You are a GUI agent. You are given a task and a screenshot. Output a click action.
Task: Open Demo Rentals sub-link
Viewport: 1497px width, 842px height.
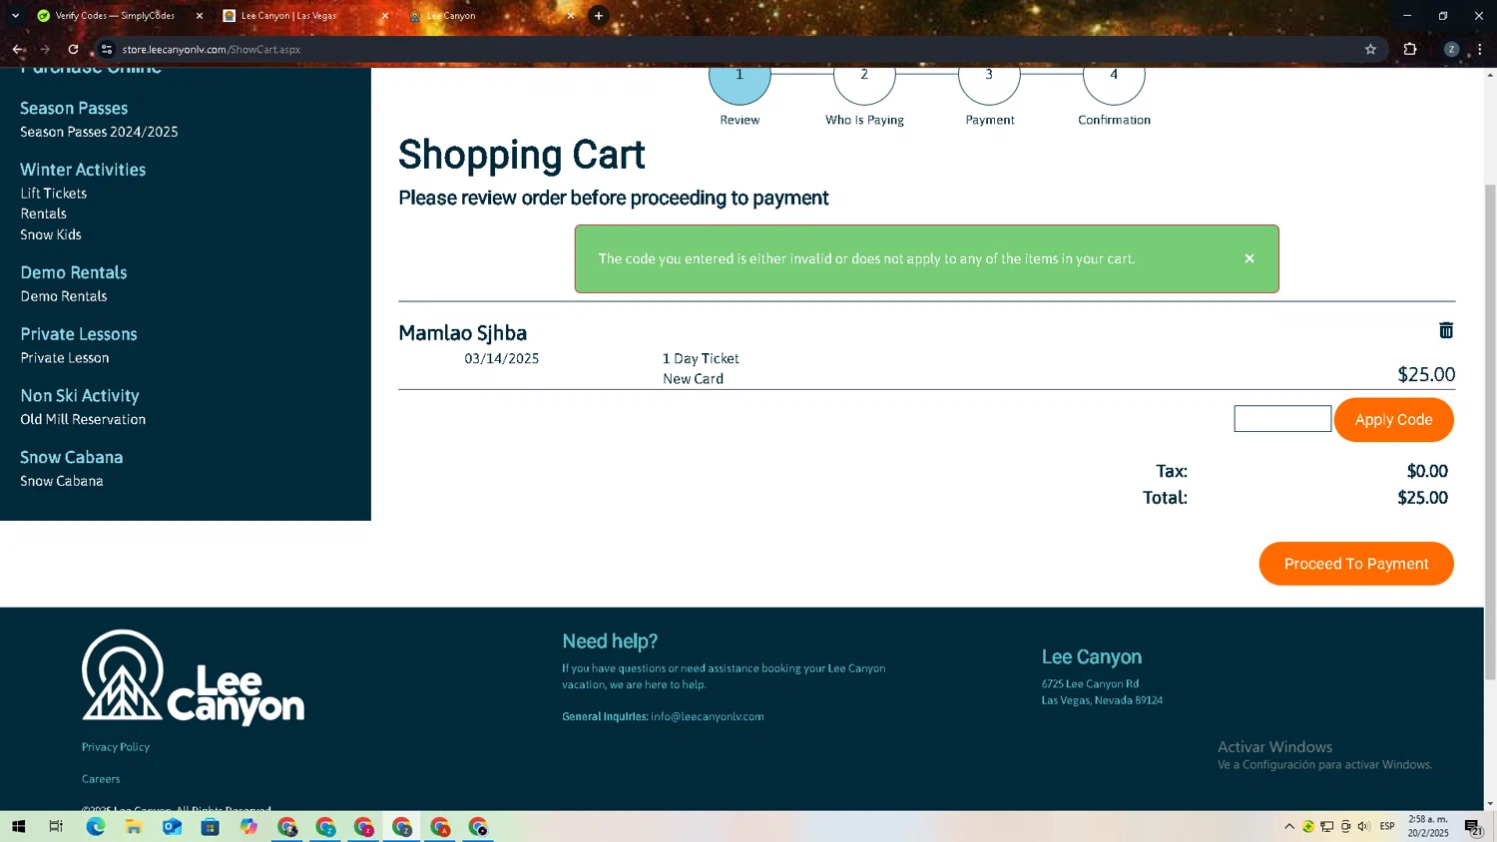pyautogui.click(x=64, y=296)
